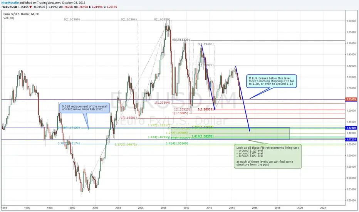
Task: Click the Fib label 1(1.23304)
Action: point(162,103)
